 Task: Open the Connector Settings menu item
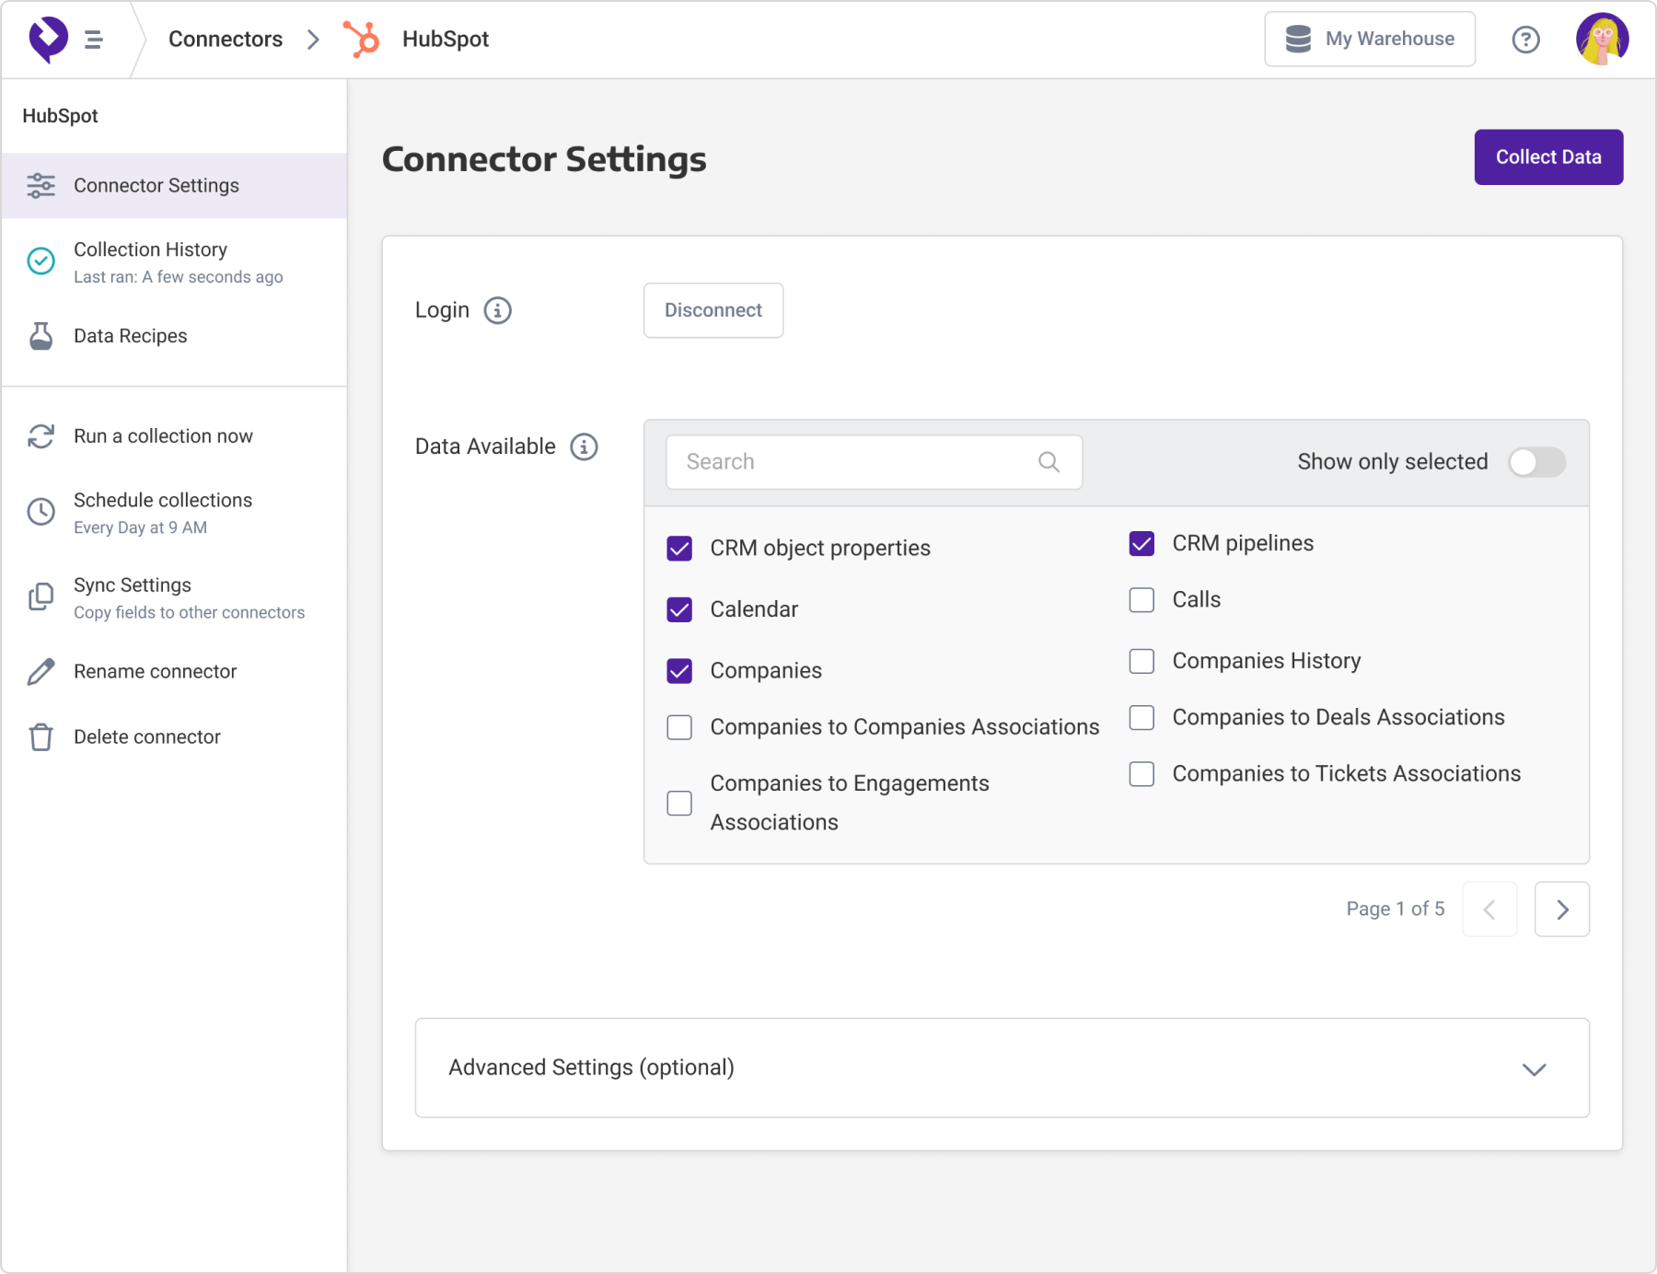pyautogui.click(x=174, y=186)
